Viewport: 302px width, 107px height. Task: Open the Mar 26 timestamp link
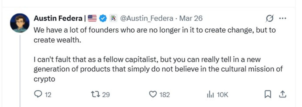(x=191, y=19)
